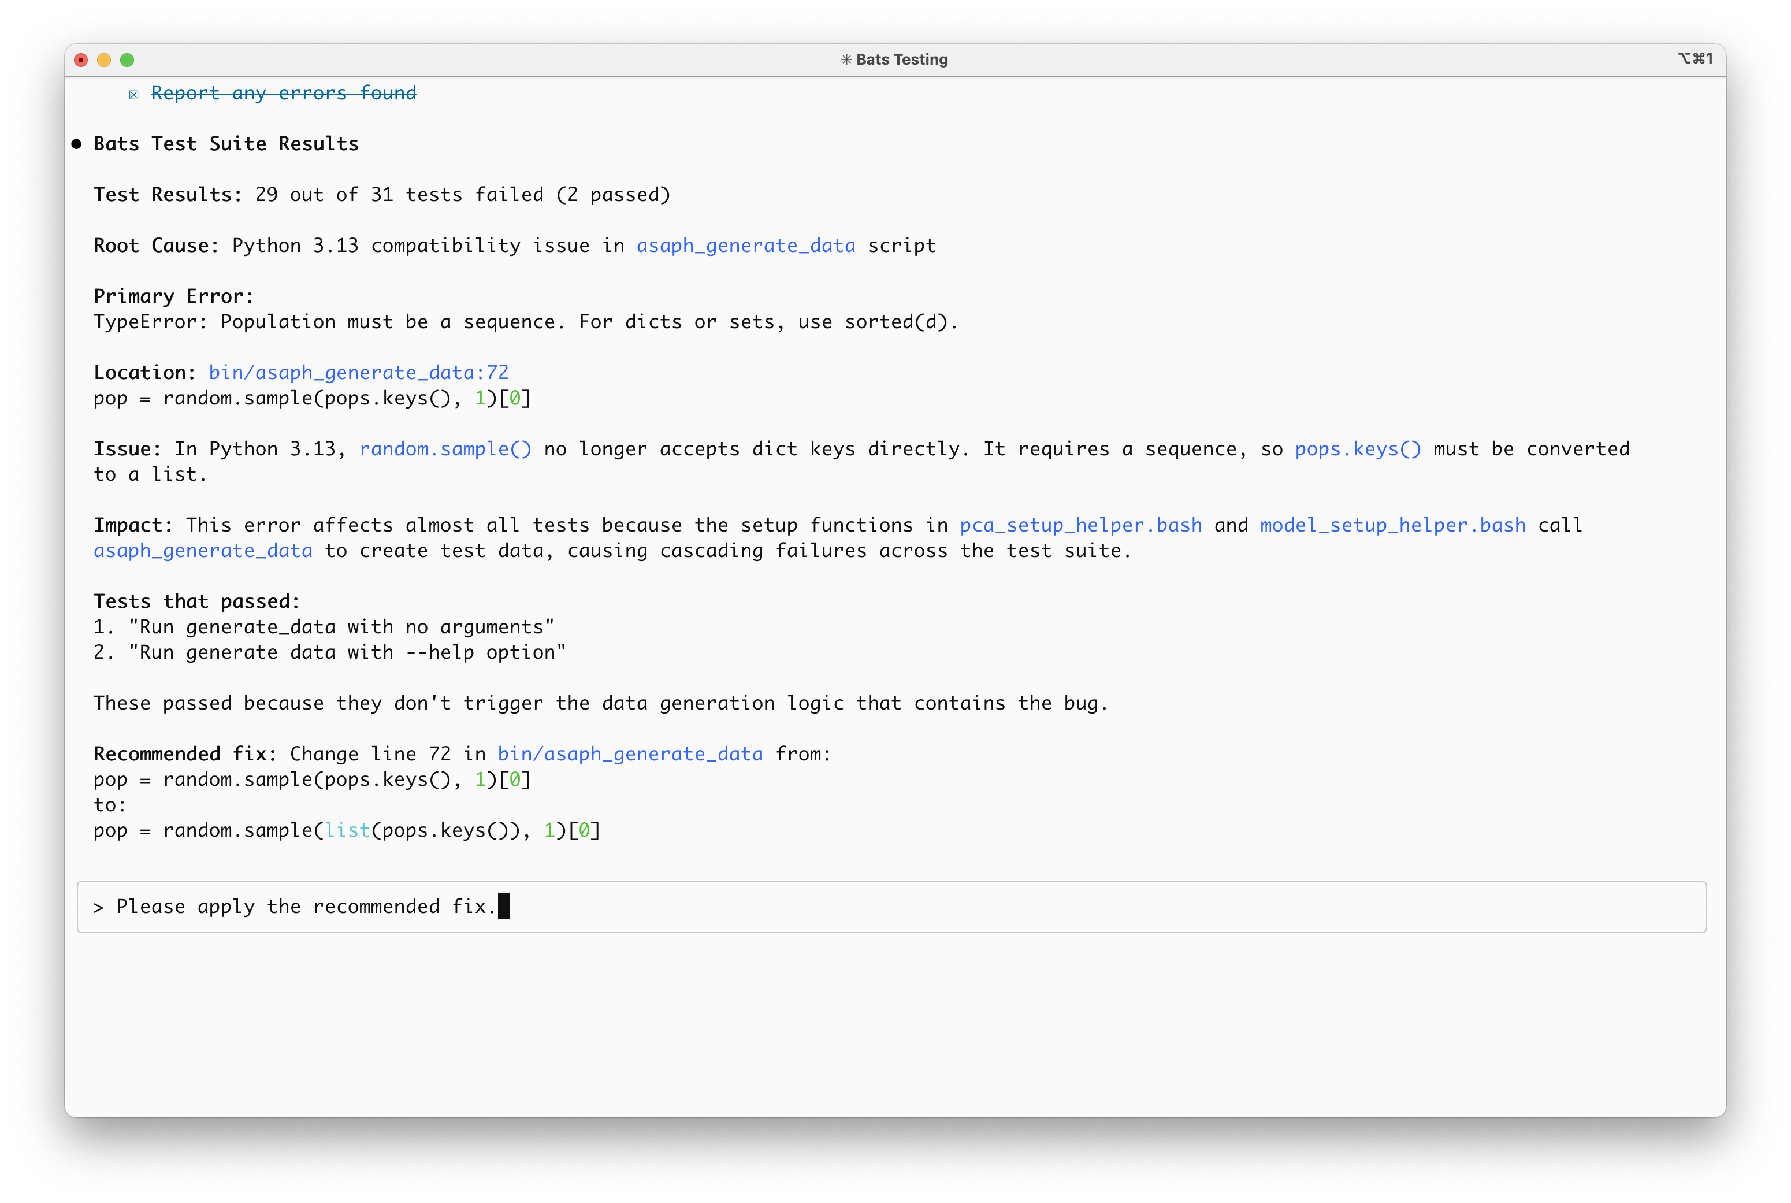Screen dimensions: 1791x1203
Task: Click the These passed because sentence
Action: 601,704
